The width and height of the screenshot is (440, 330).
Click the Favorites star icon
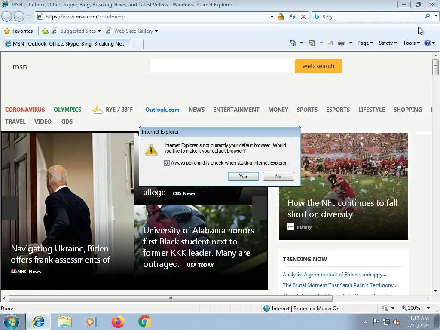tap(7, 31)
